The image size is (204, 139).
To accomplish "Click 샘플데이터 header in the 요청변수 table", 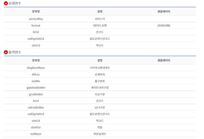I will [x=164, y=11].
